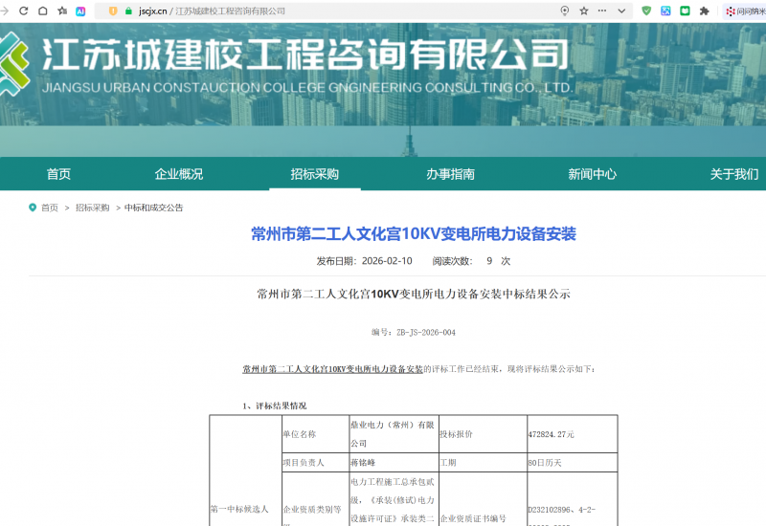Click the 招标采购 breadcrumb link
The width and height of the screenshot is (766, 526).
[x=93, y=208]
